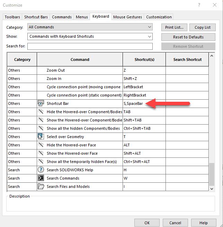Select the Zoom In command row
This screenshot has width=223, height=227.
point(108,79)
